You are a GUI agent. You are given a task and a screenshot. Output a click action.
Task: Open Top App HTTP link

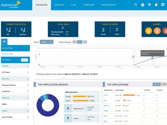click(90, 109)
